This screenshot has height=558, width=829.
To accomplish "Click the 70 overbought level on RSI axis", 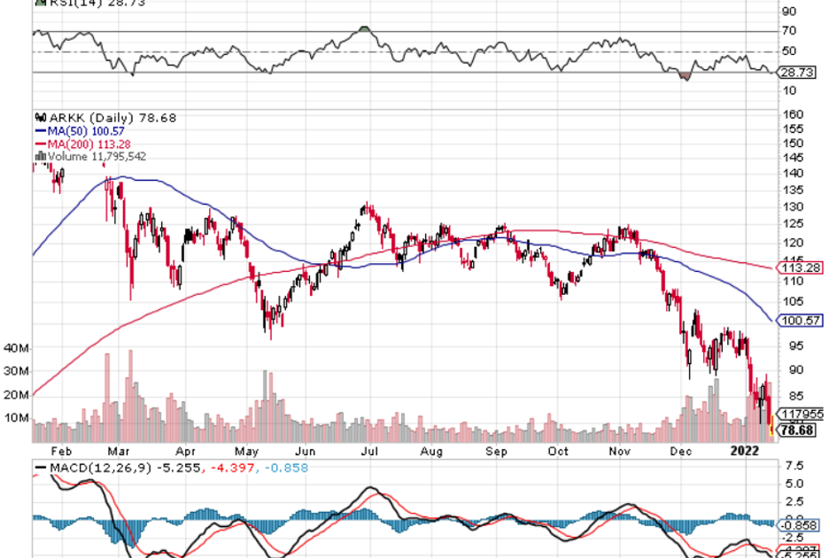I will (x=789, y=31).
